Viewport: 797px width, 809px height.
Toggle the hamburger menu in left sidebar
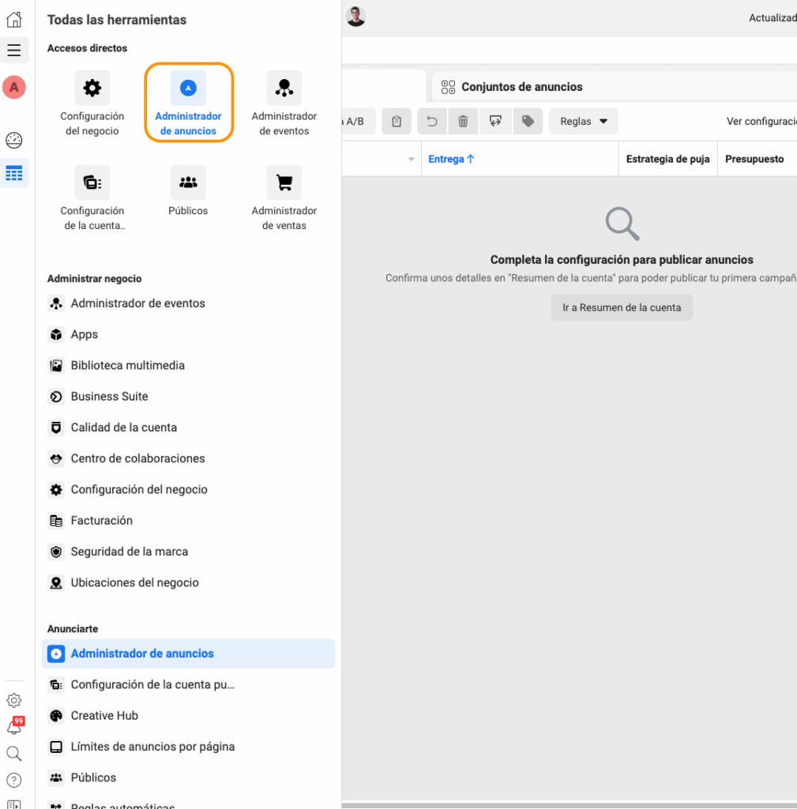coord(14,51)
